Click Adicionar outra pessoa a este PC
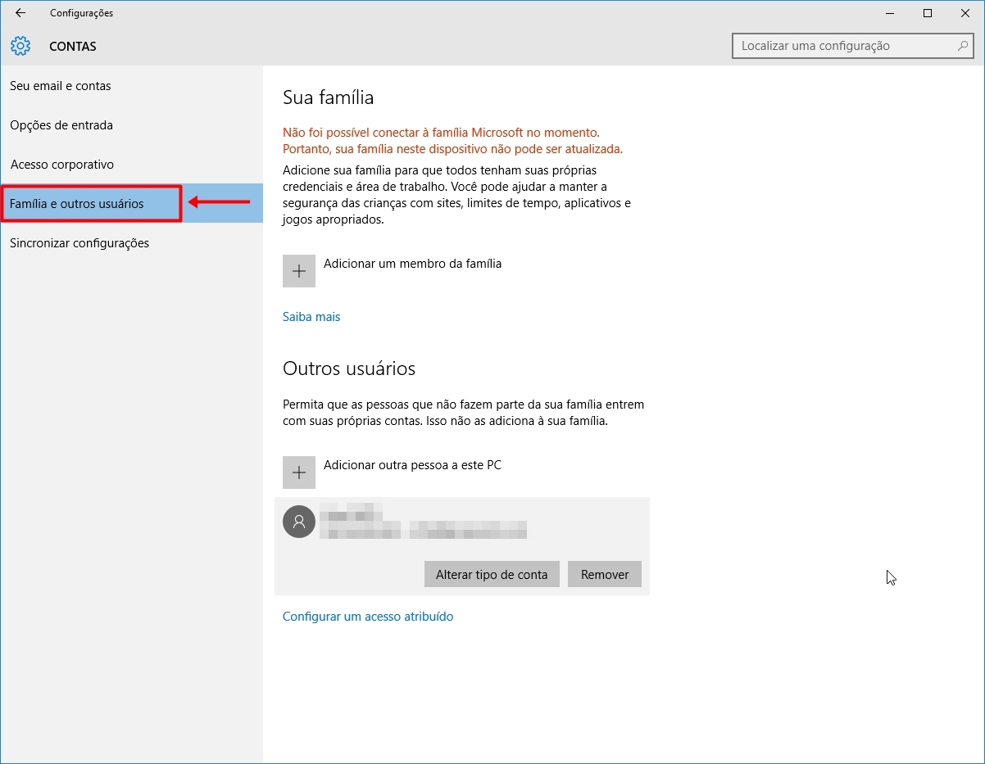 tap(412, 465)
